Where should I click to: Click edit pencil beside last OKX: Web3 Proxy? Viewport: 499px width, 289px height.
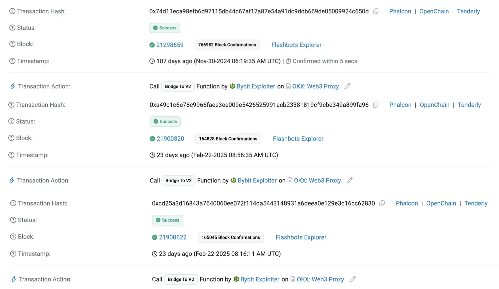click(x=352, y=279)
